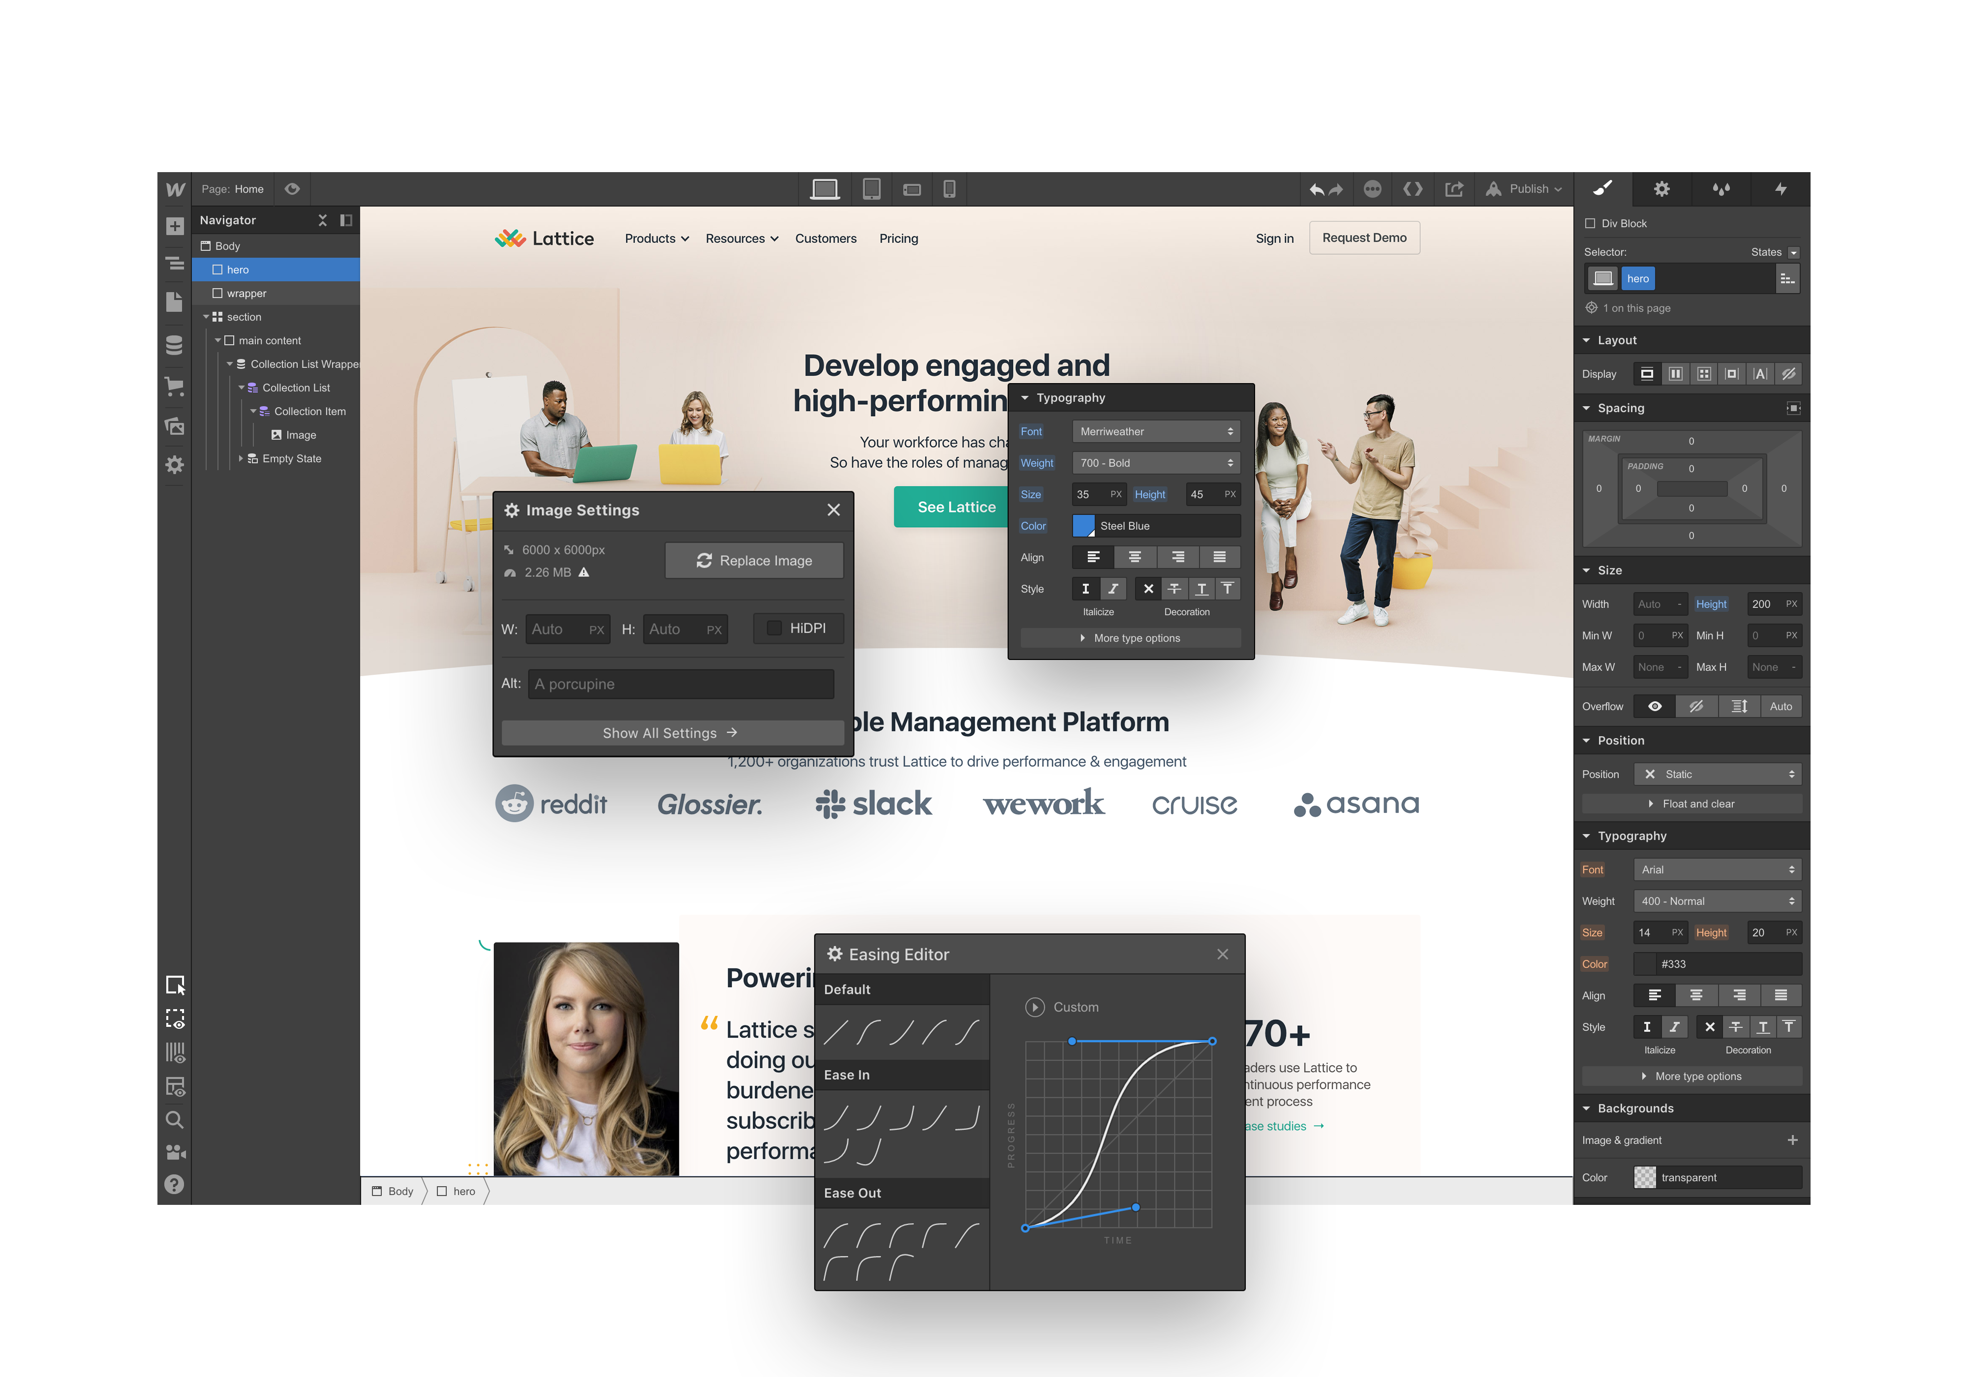Click the Alt text input field in Image Settings
This screenshot has width=1968, height=1377.
pyautogui.click(x=682, y=683)
